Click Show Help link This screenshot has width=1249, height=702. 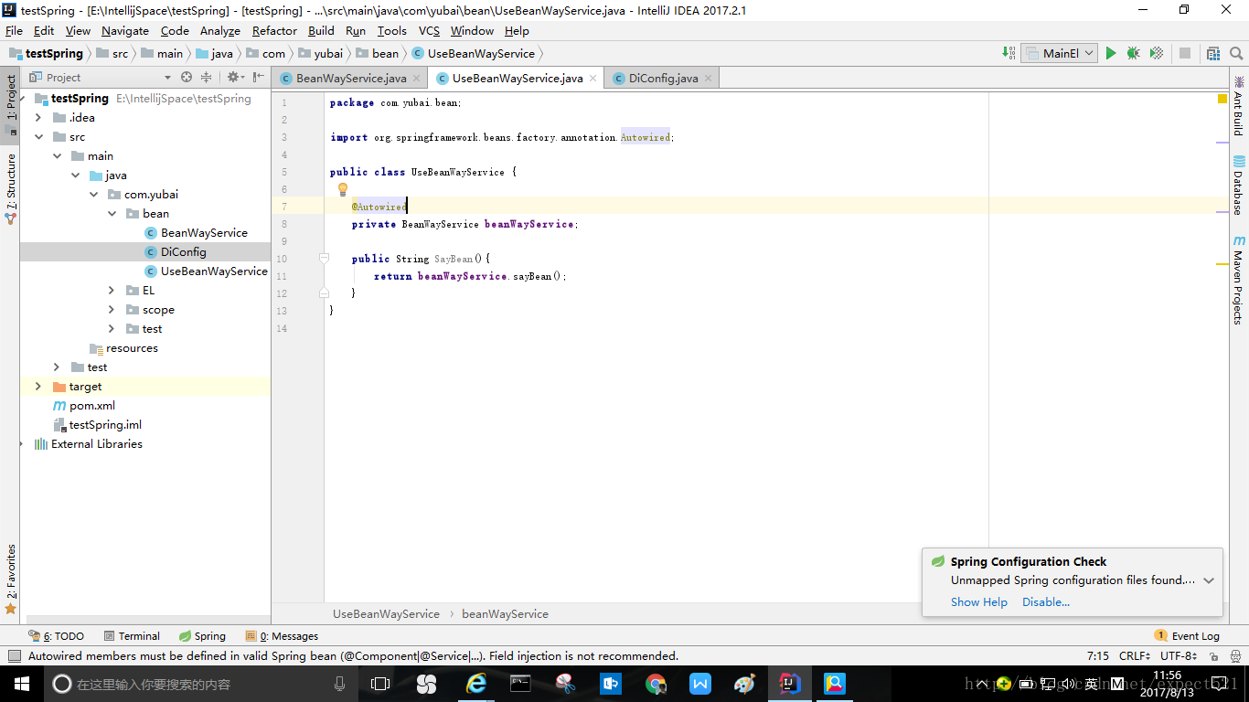[978, 601]
